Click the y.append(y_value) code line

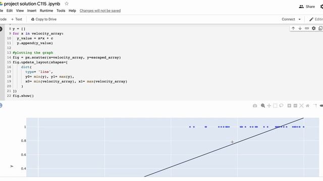(x=35, y=43)
